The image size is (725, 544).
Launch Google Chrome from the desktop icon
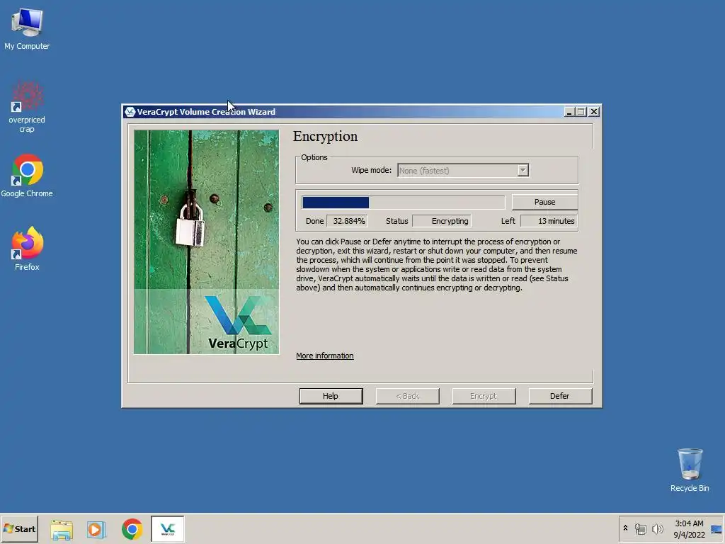pyautogui.click(x=27, y=176)
